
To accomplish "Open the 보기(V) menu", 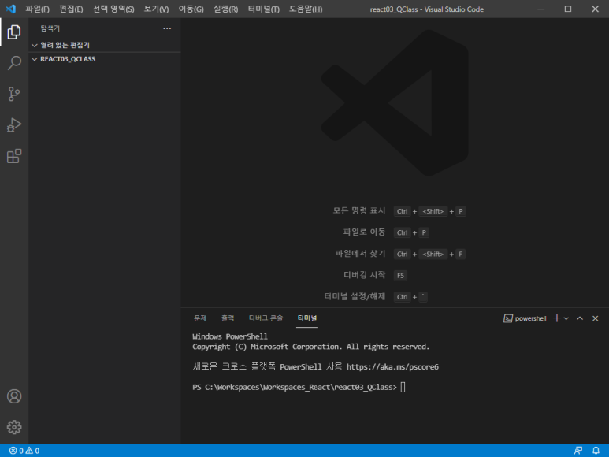I will (156, 9).
